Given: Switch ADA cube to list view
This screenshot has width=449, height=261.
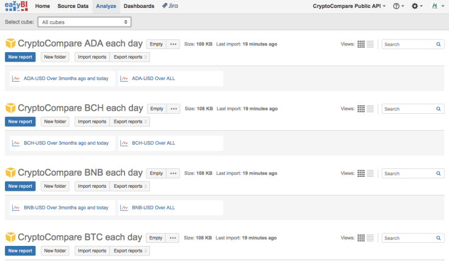Looking at the screenshot, I should (x=370, y=44).
